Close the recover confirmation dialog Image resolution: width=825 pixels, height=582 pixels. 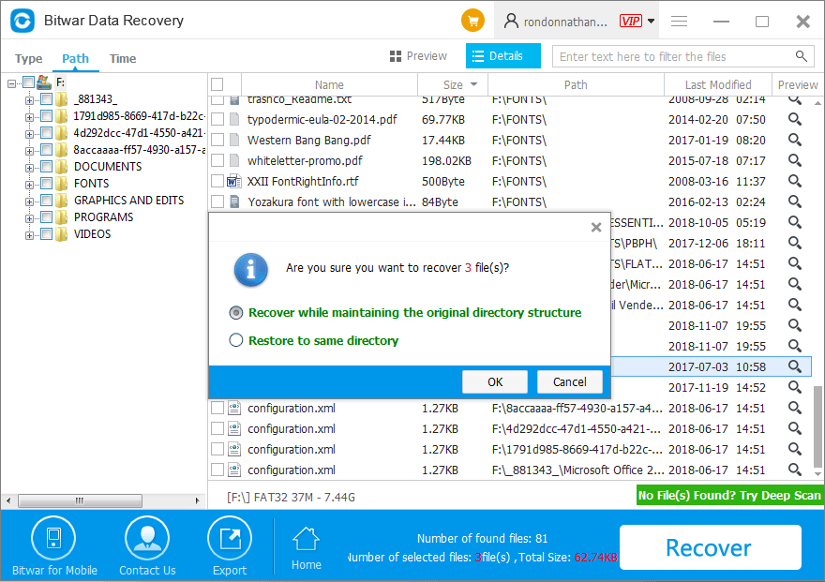click(x=596, y=227)
